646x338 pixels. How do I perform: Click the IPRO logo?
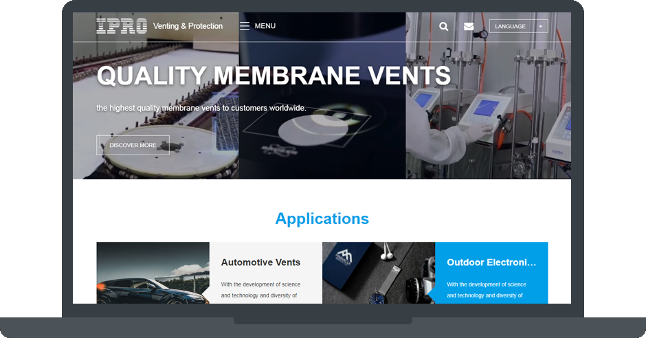(122, 26)
